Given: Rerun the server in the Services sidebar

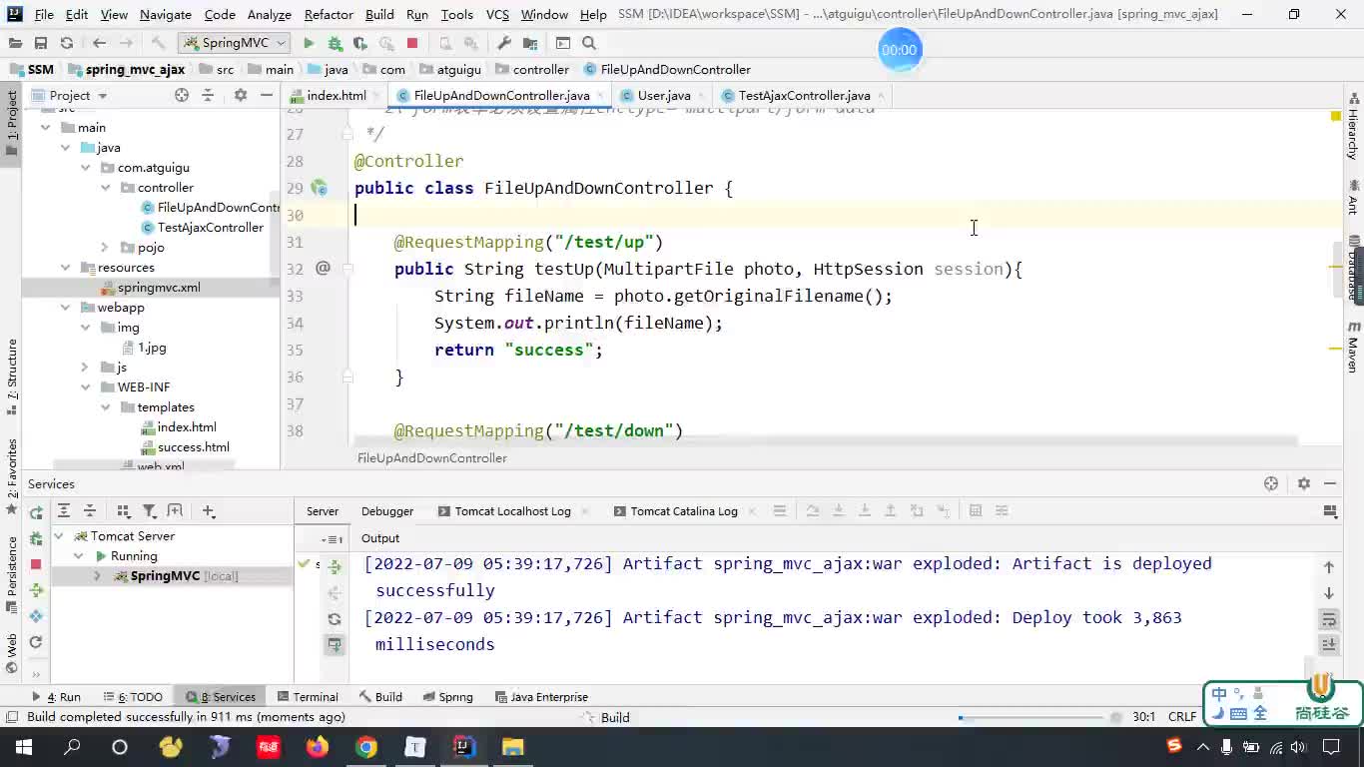Looking at the screenshot, I should (36, 512).
